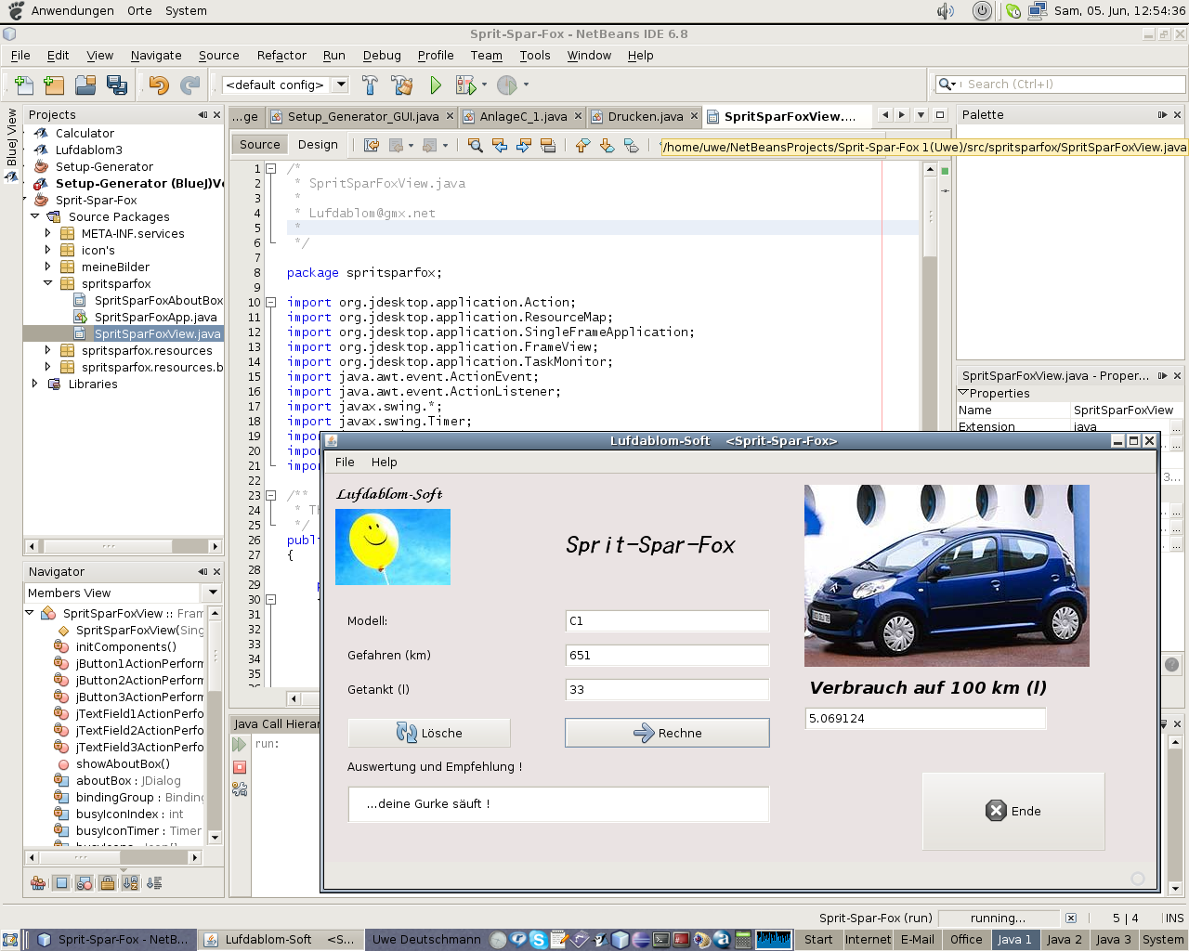Select SpritSparFoxApp.java in Projects tree
Image resolution: width=1189 pixels, height=951 pixels.
coord(155,317)
